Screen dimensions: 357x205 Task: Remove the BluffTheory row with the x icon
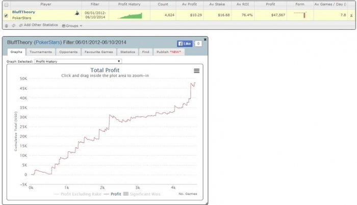click(351, 15)
